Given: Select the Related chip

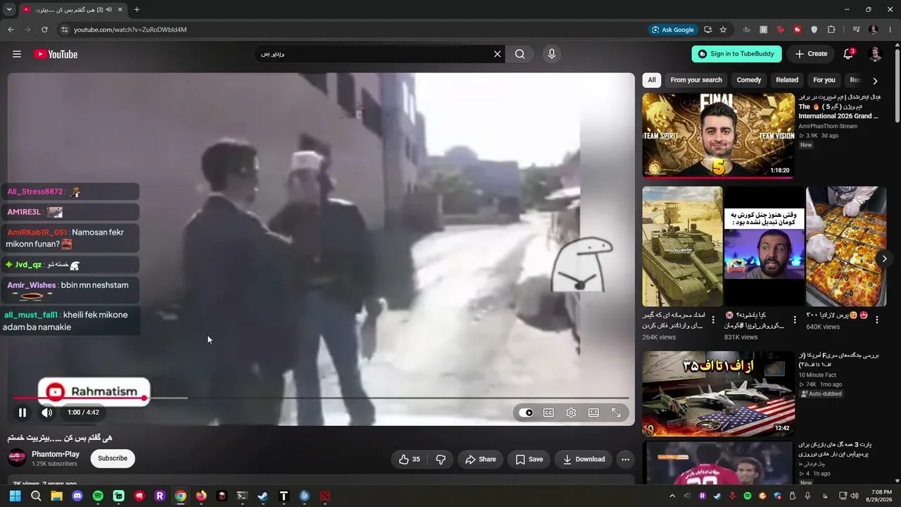Looking at the screenshot, I should coord(787,80).
